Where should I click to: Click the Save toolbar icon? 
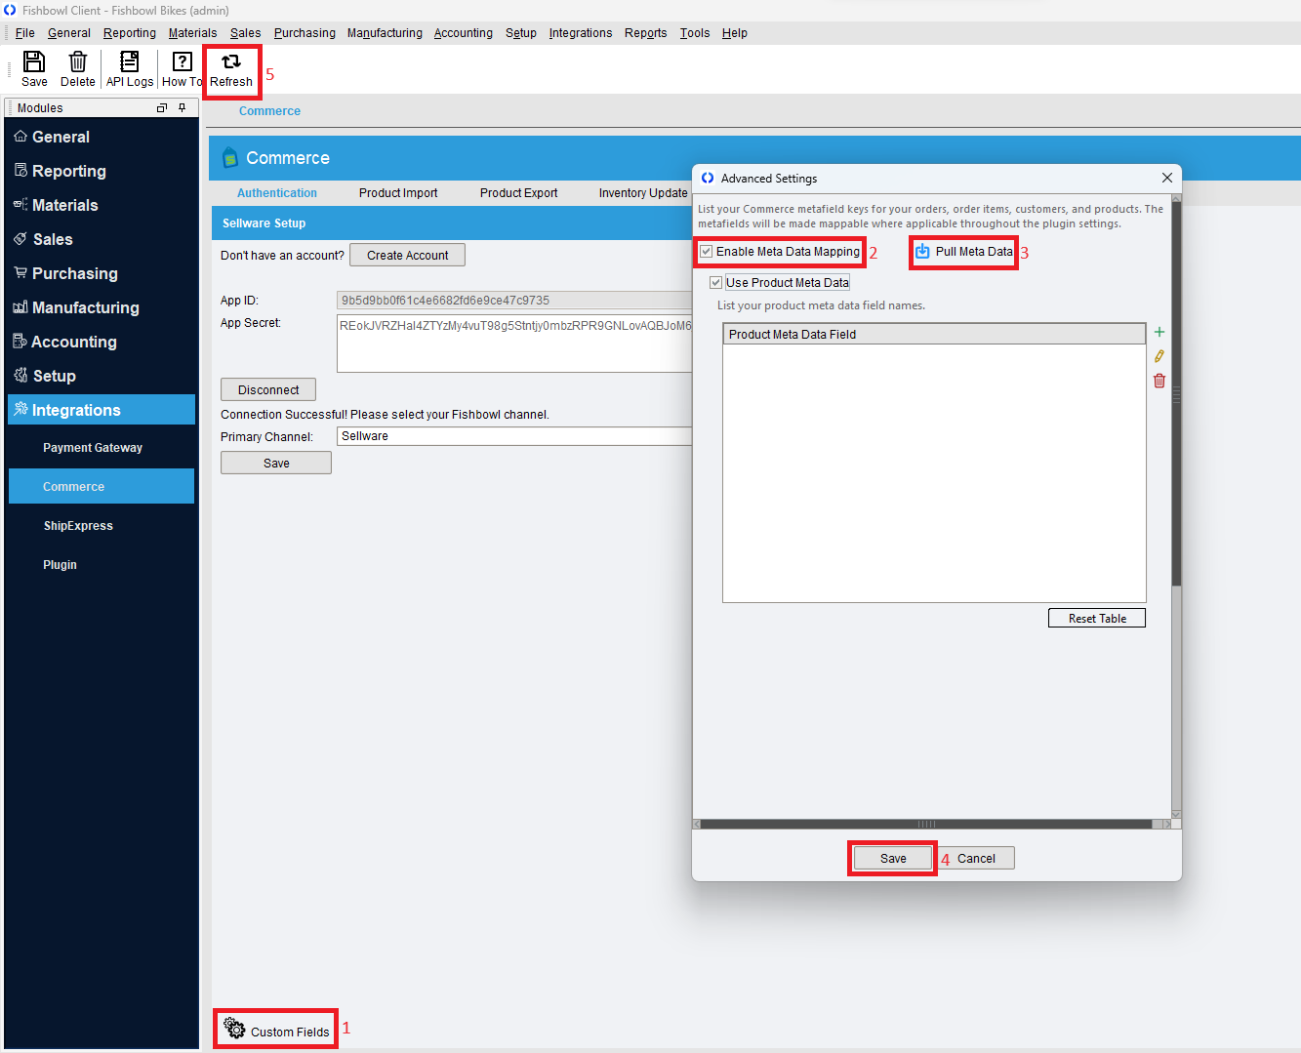pyautogui.click(x=34, y=67)
